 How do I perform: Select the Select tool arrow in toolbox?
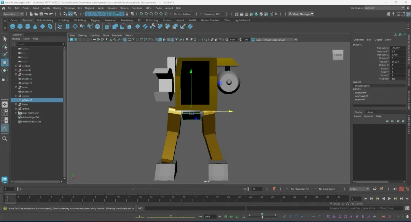(x=5, y=39)
